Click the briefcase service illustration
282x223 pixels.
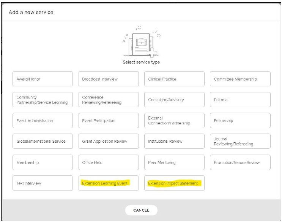(141, 43)
